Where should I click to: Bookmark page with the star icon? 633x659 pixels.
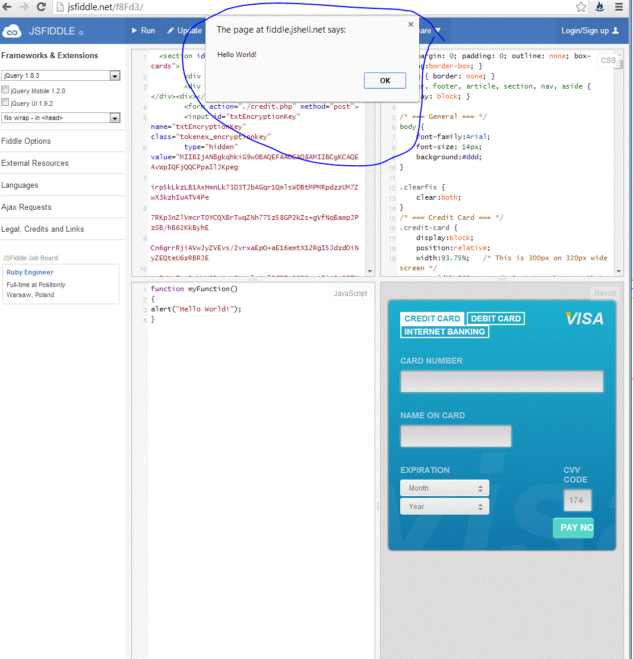pyautogui.click(x=581, y=7)
